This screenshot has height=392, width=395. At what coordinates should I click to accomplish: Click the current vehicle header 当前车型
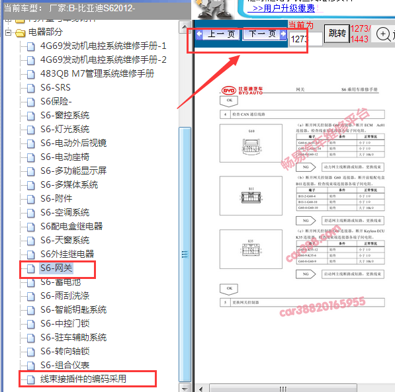click(69, 9)
